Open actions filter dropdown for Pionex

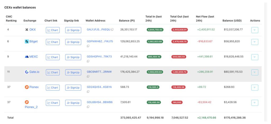coord(255,88)
